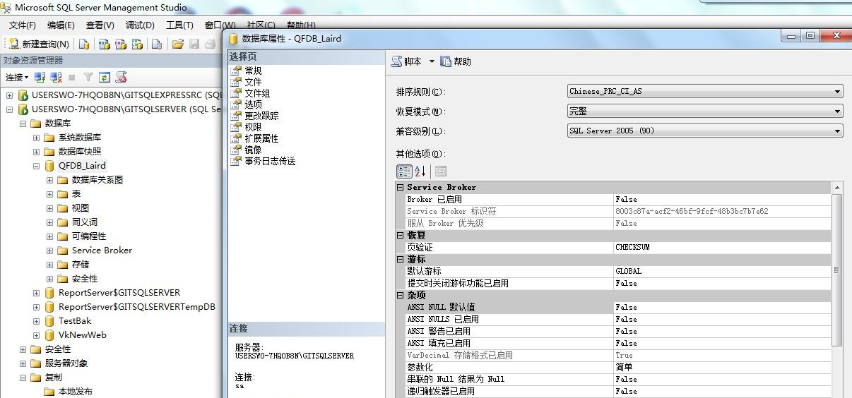
Task: Select the 可编程性 folder
Action: [88, 236]
